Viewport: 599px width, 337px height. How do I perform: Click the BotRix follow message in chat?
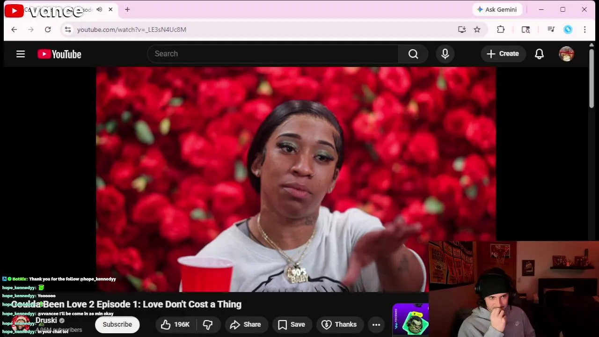[59, 279]
